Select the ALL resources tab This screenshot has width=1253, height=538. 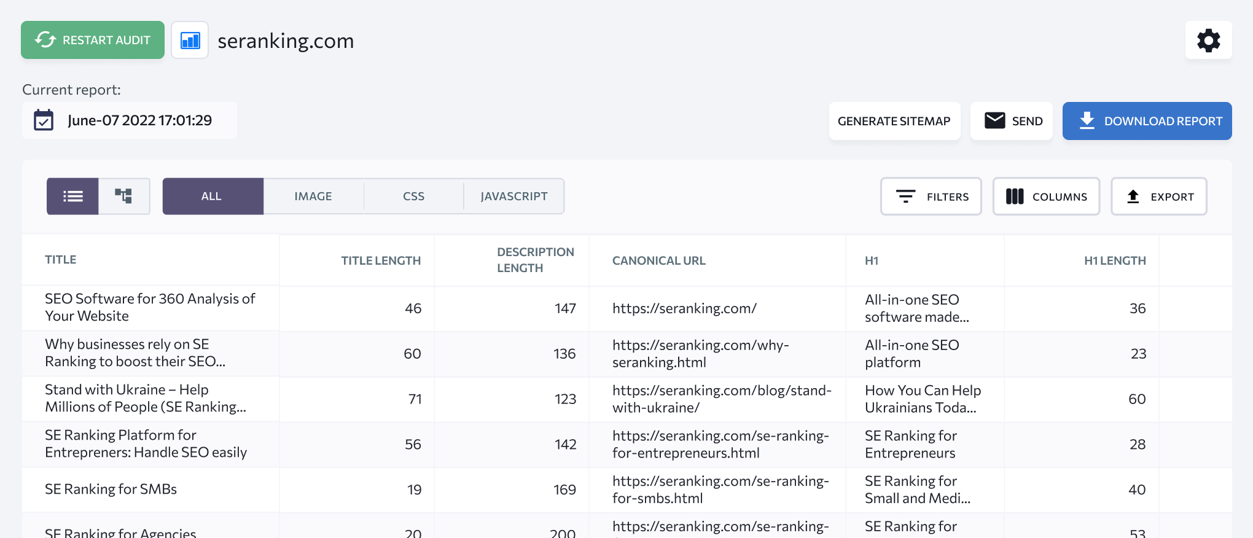pyautogui.click(x=213, y=197)
